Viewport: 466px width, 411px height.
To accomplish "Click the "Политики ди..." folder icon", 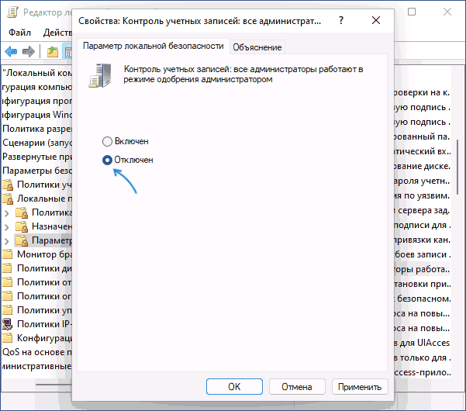I will (x=8, y=268).
